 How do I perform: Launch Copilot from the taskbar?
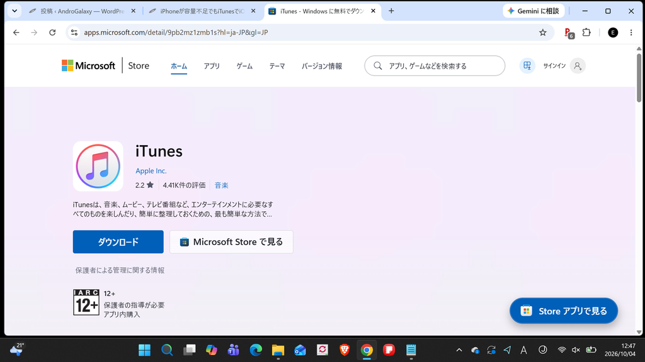[212, 350]
